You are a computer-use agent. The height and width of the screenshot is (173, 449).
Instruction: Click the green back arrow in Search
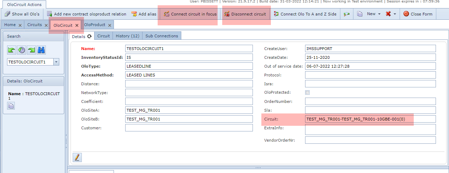point(12,50)
